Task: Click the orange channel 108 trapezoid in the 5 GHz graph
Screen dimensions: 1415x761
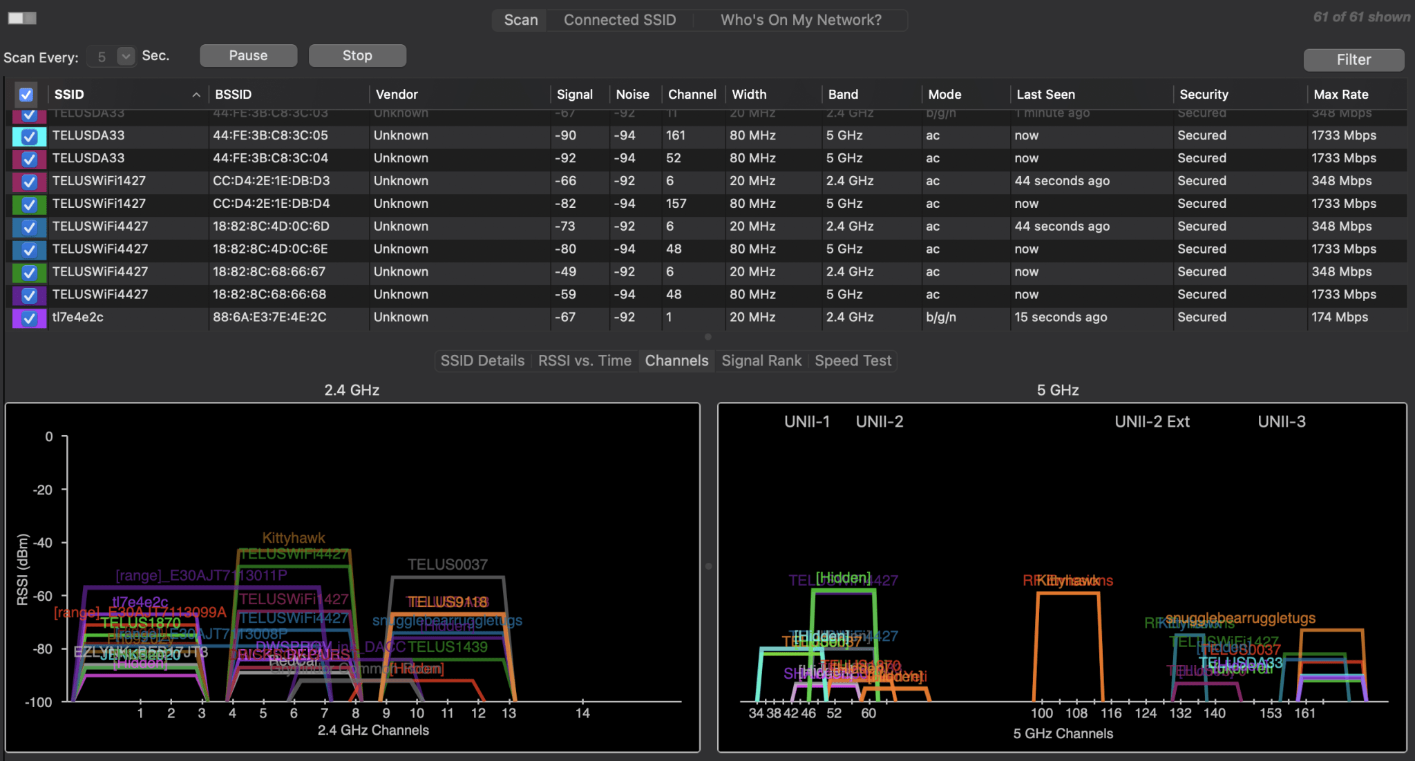Action: click(1067, 646)
